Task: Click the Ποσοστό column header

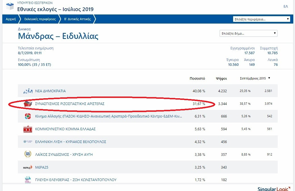Action: [x=197, y=78]
